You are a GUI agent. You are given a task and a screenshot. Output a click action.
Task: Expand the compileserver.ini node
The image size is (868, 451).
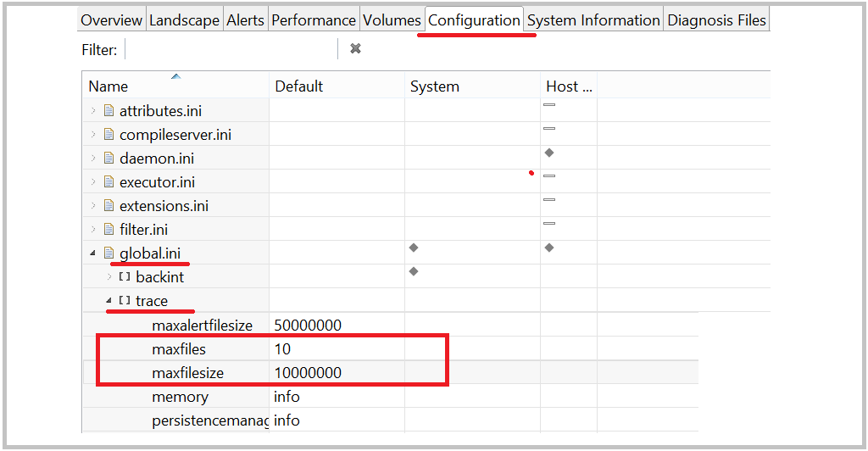[x=93, y=135]
